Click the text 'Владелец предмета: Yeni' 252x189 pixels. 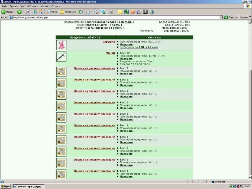click(136, 61)
